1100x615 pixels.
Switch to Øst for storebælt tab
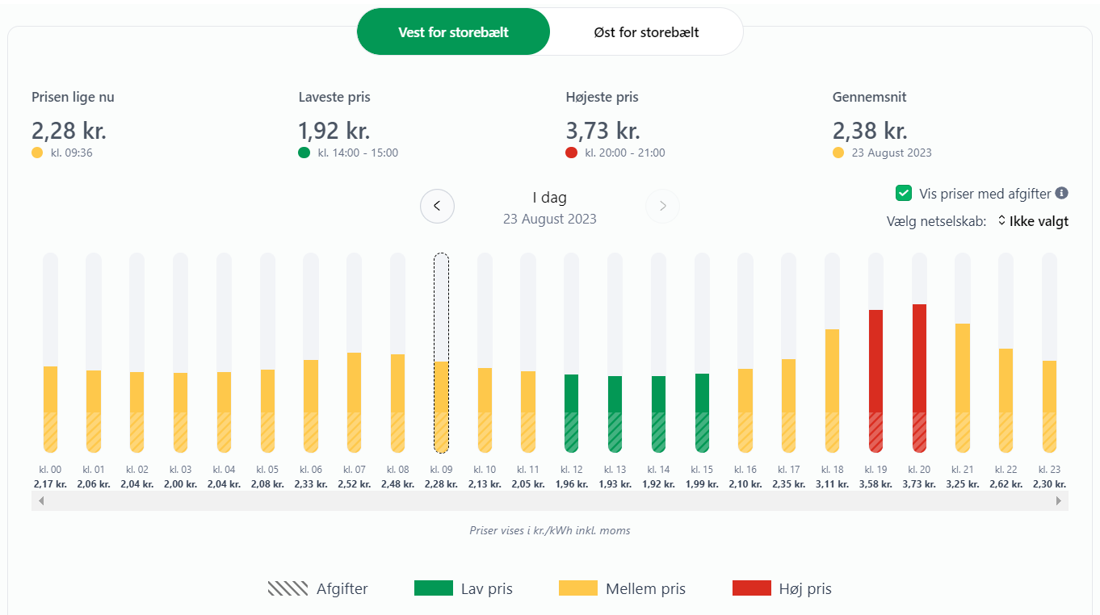645,32
